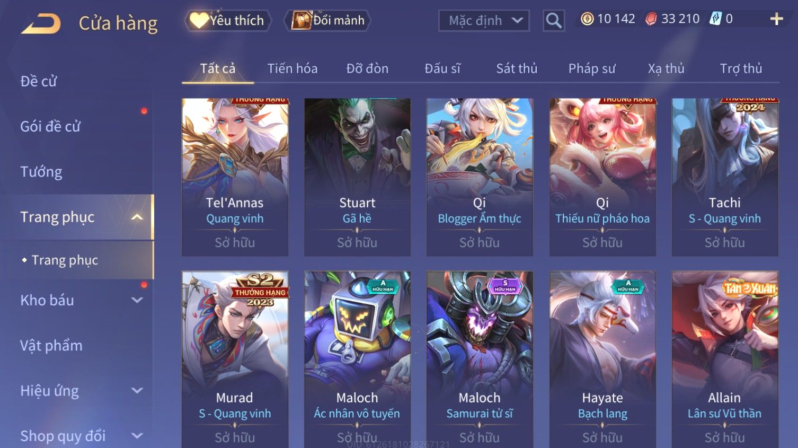Switch to the Tiến hóa tab
Viewport: 798px width, 448px height.
292,68
